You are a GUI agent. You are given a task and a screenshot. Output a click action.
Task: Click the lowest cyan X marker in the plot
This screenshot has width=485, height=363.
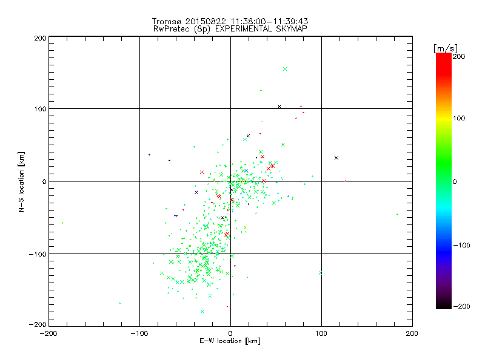point(202,312)
